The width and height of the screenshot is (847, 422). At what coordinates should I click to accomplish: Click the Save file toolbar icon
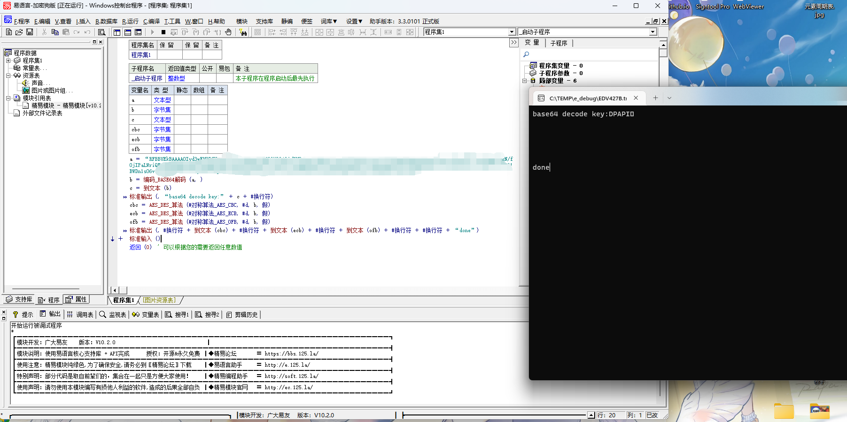(x=30, y=32)
